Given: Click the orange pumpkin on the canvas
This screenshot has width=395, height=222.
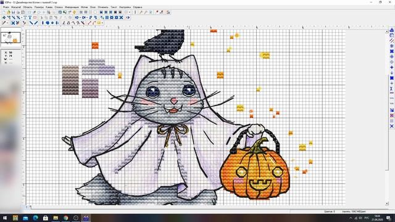Looking at the screenshot, I should pos(255,173).
